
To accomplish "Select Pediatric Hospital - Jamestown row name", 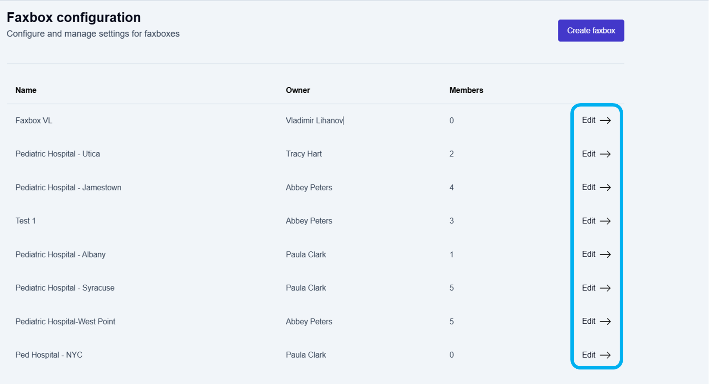I will 68,188.
